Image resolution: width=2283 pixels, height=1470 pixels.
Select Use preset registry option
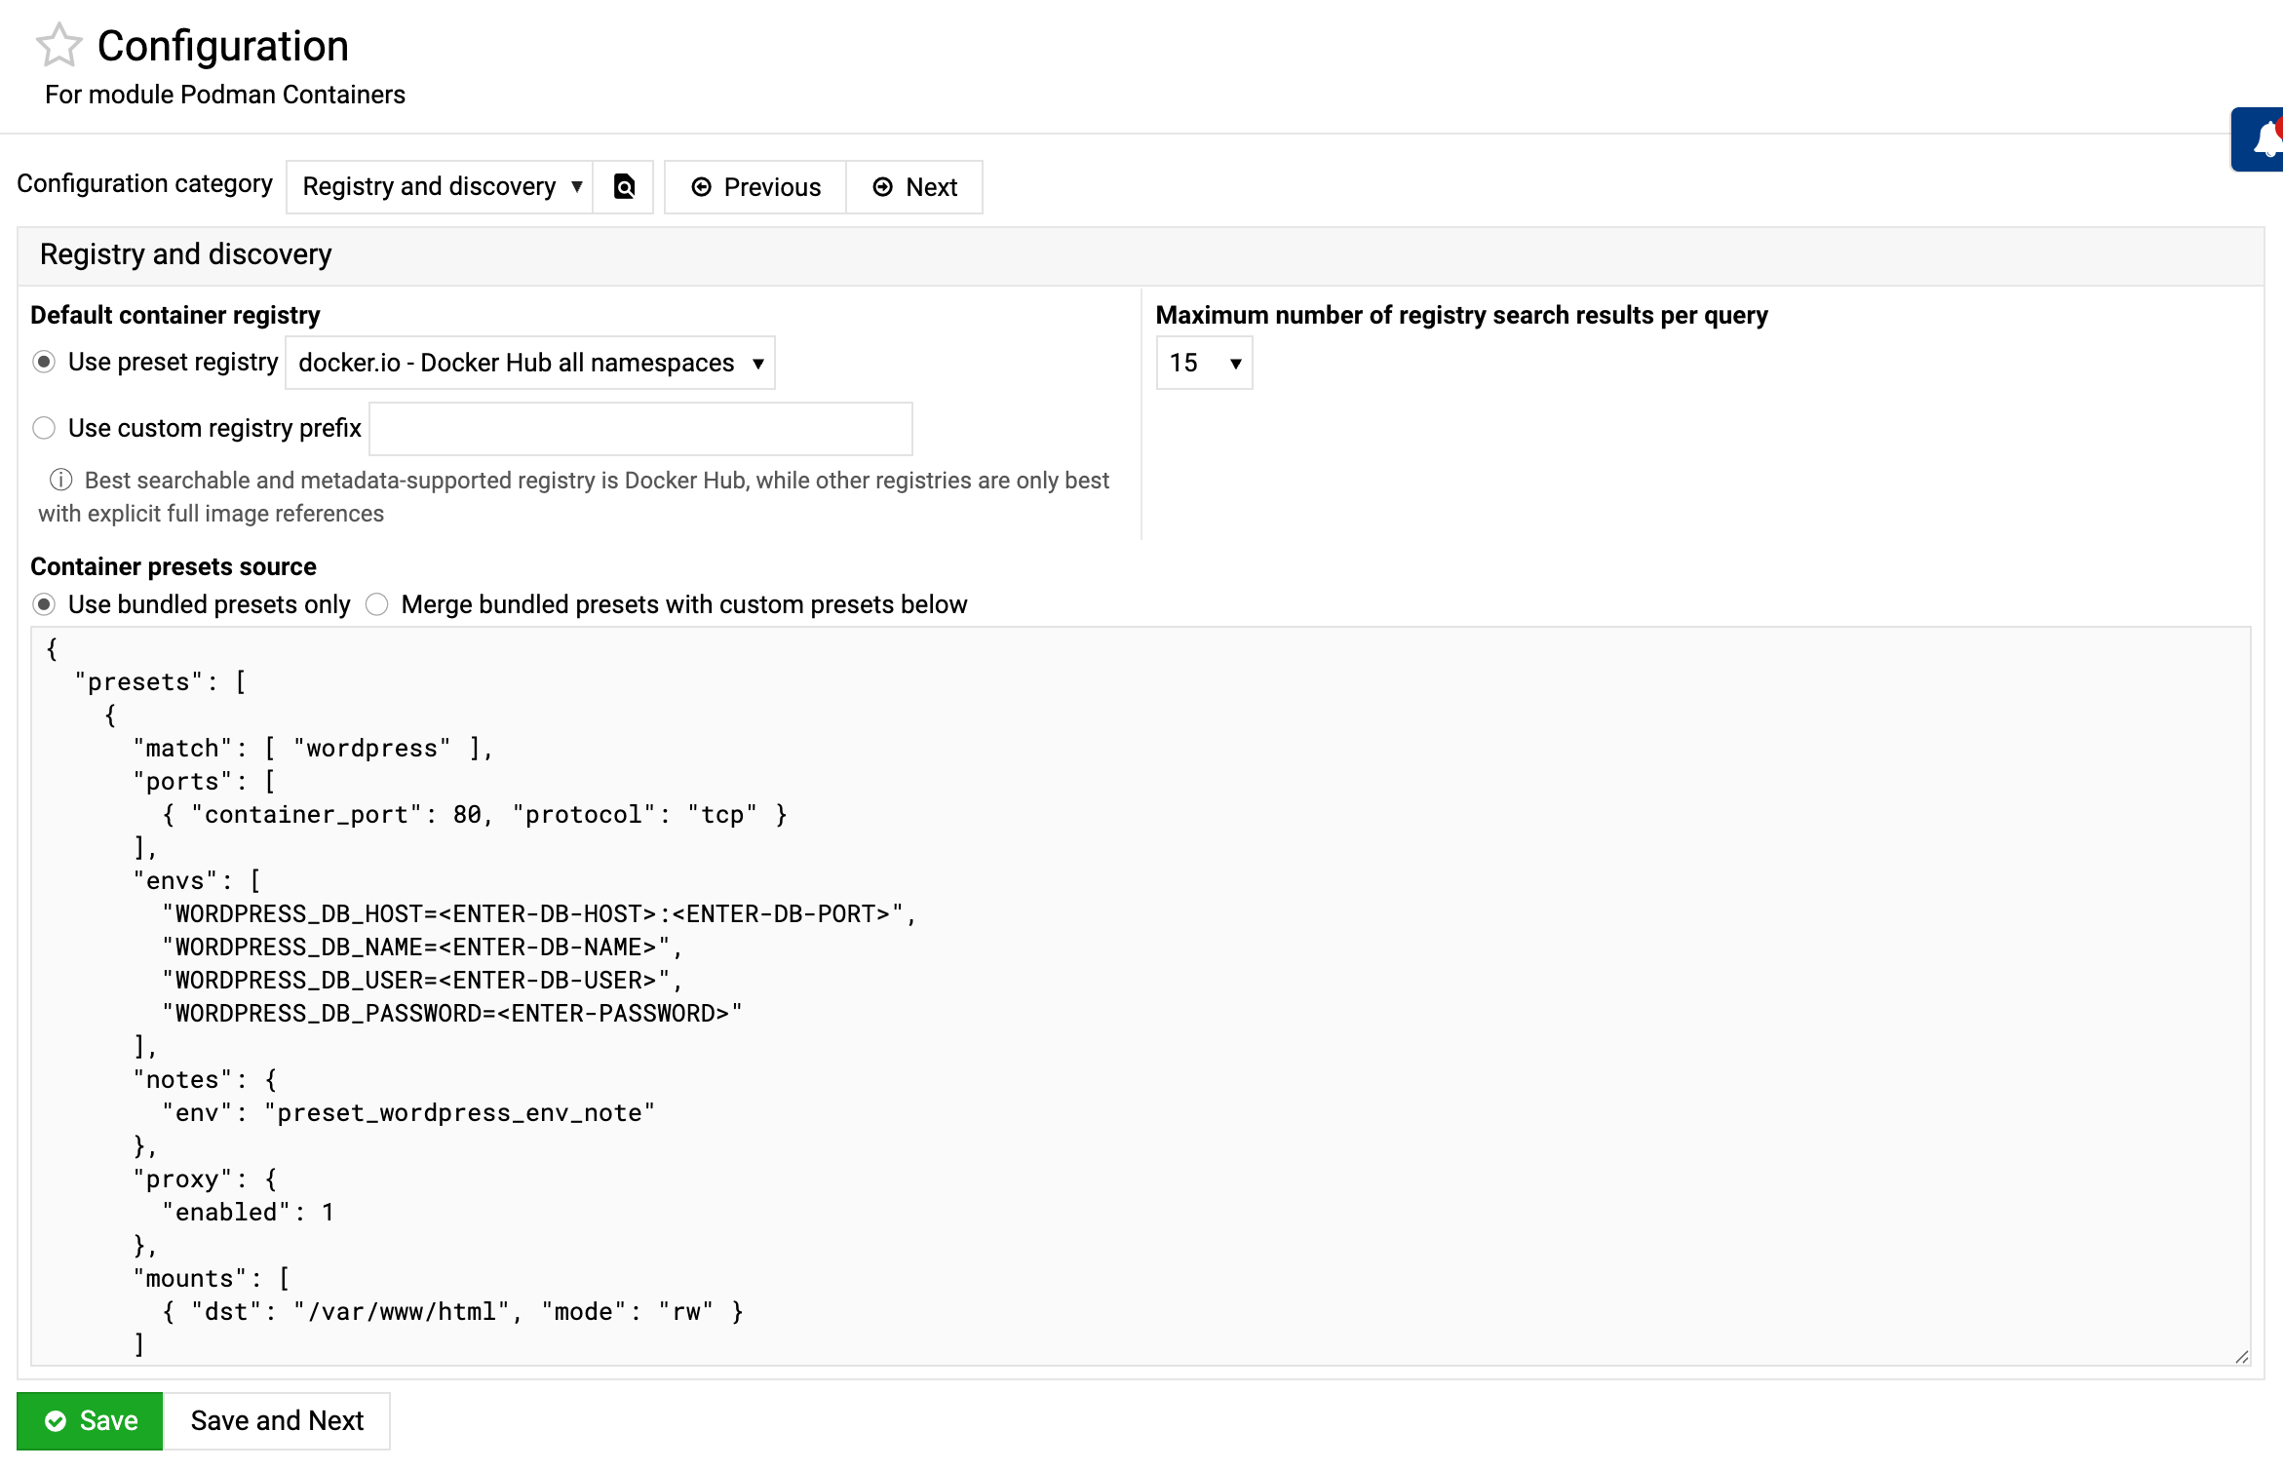tap(44, 362)
